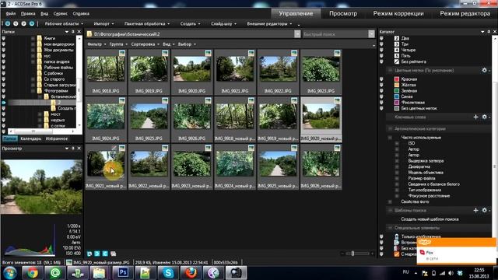
Task: Click the Синяя blue color swatch
Action: pos(397,96)
